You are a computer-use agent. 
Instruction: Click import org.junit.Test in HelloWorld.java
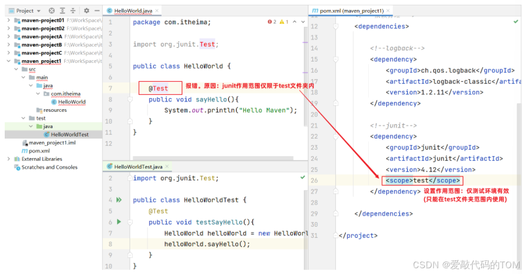tap(176, 44)
